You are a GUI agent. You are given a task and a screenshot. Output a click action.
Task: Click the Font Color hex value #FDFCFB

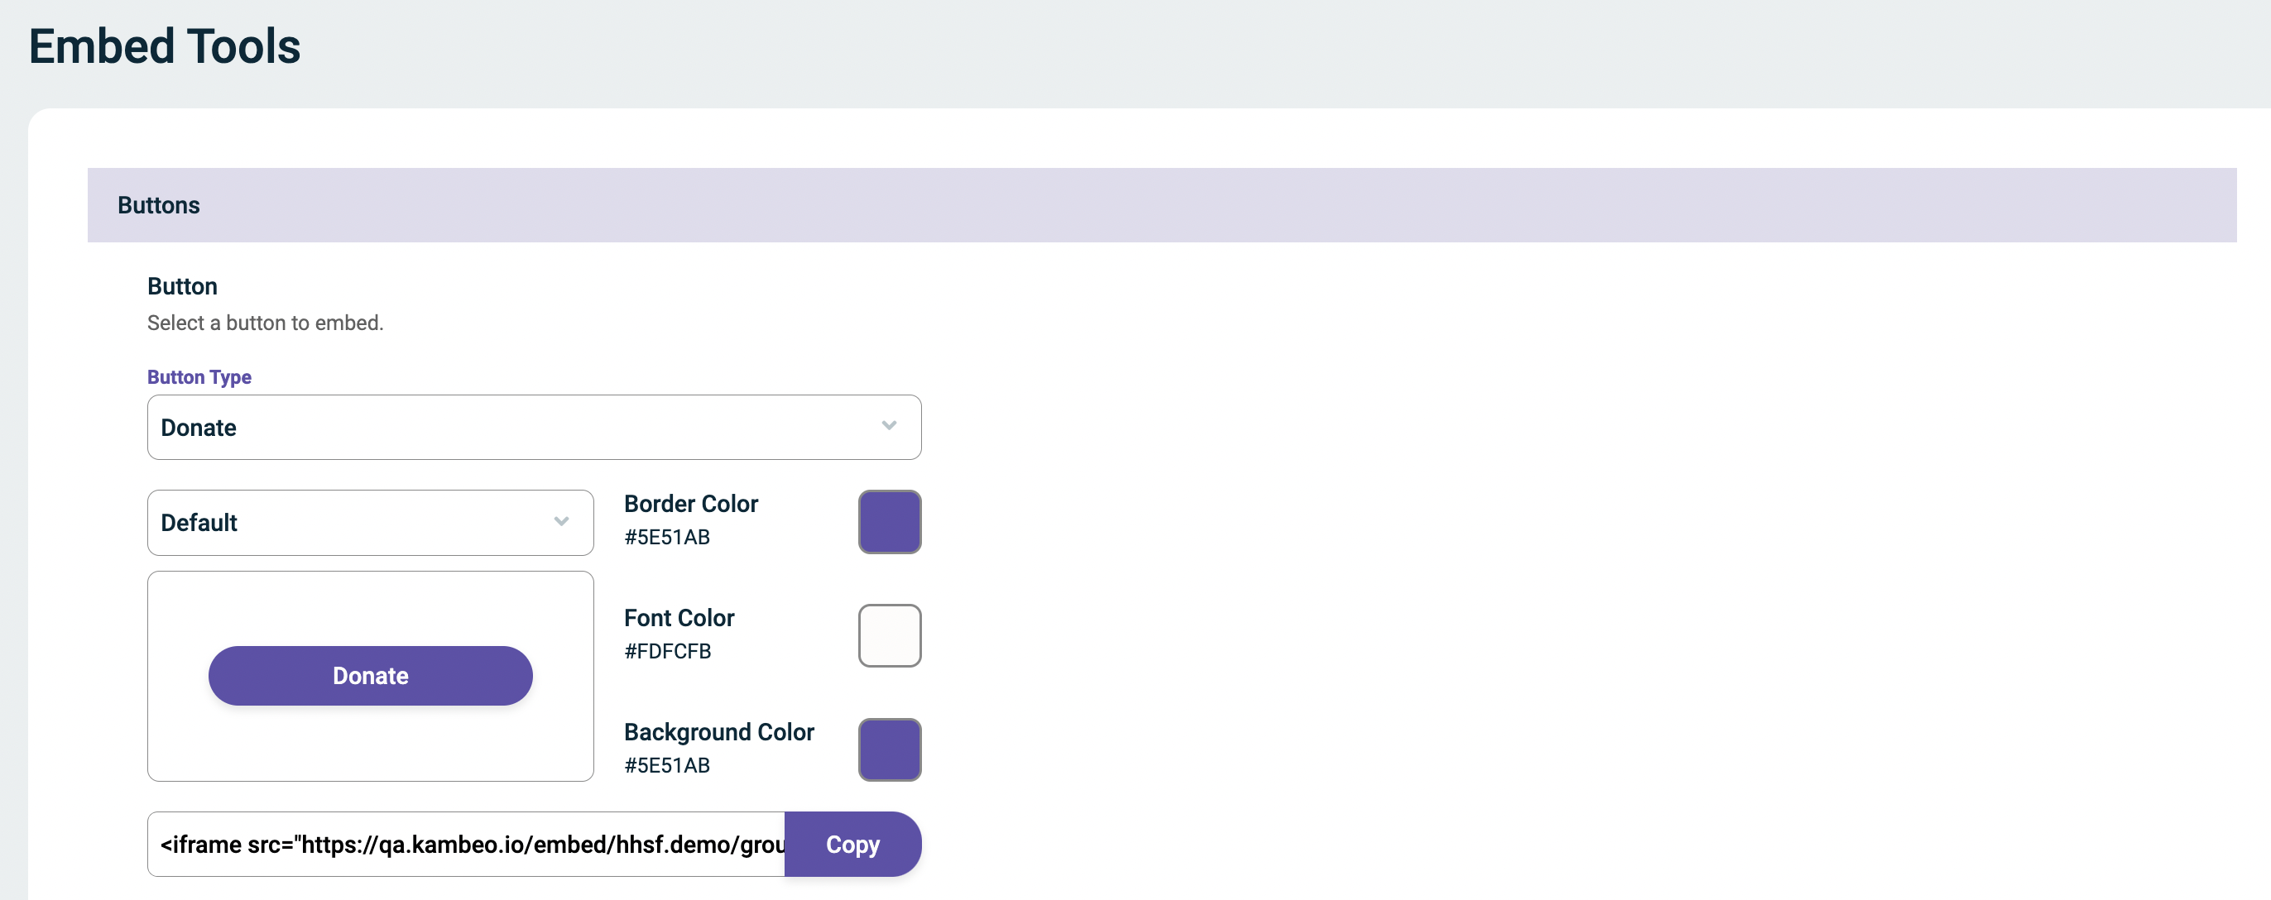(x=667, y=651)
